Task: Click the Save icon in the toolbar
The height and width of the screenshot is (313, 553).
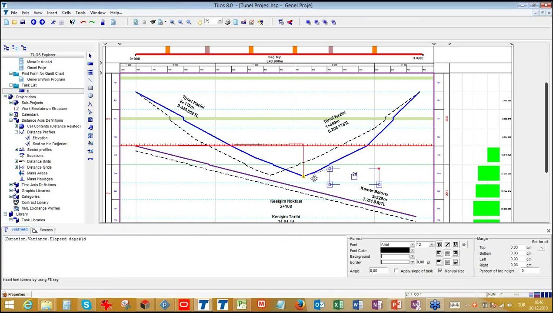Action: point(23,22)
